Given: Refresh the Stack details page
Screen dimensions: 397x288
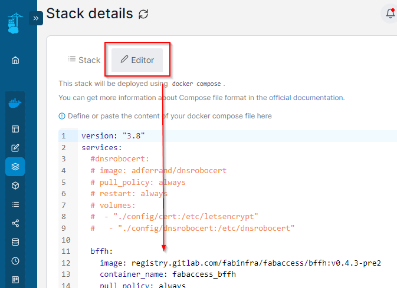Looking at the screenshot, I should point(143,14).
